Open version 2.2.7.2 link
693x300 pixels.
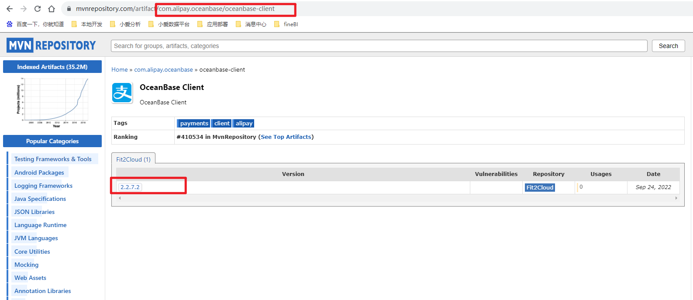click(130, 187)
